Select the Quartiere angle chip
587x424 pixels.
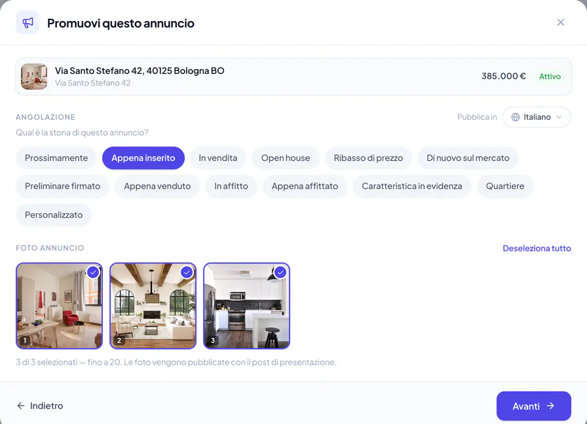point(505,186)
